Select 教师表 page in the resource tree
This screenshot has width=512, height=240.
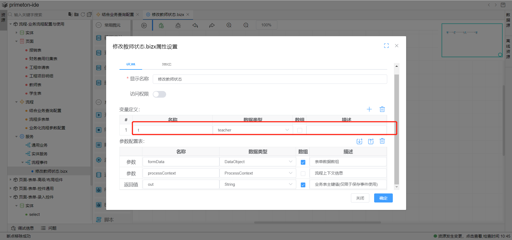pyautogui.click(x=35, y=85)
